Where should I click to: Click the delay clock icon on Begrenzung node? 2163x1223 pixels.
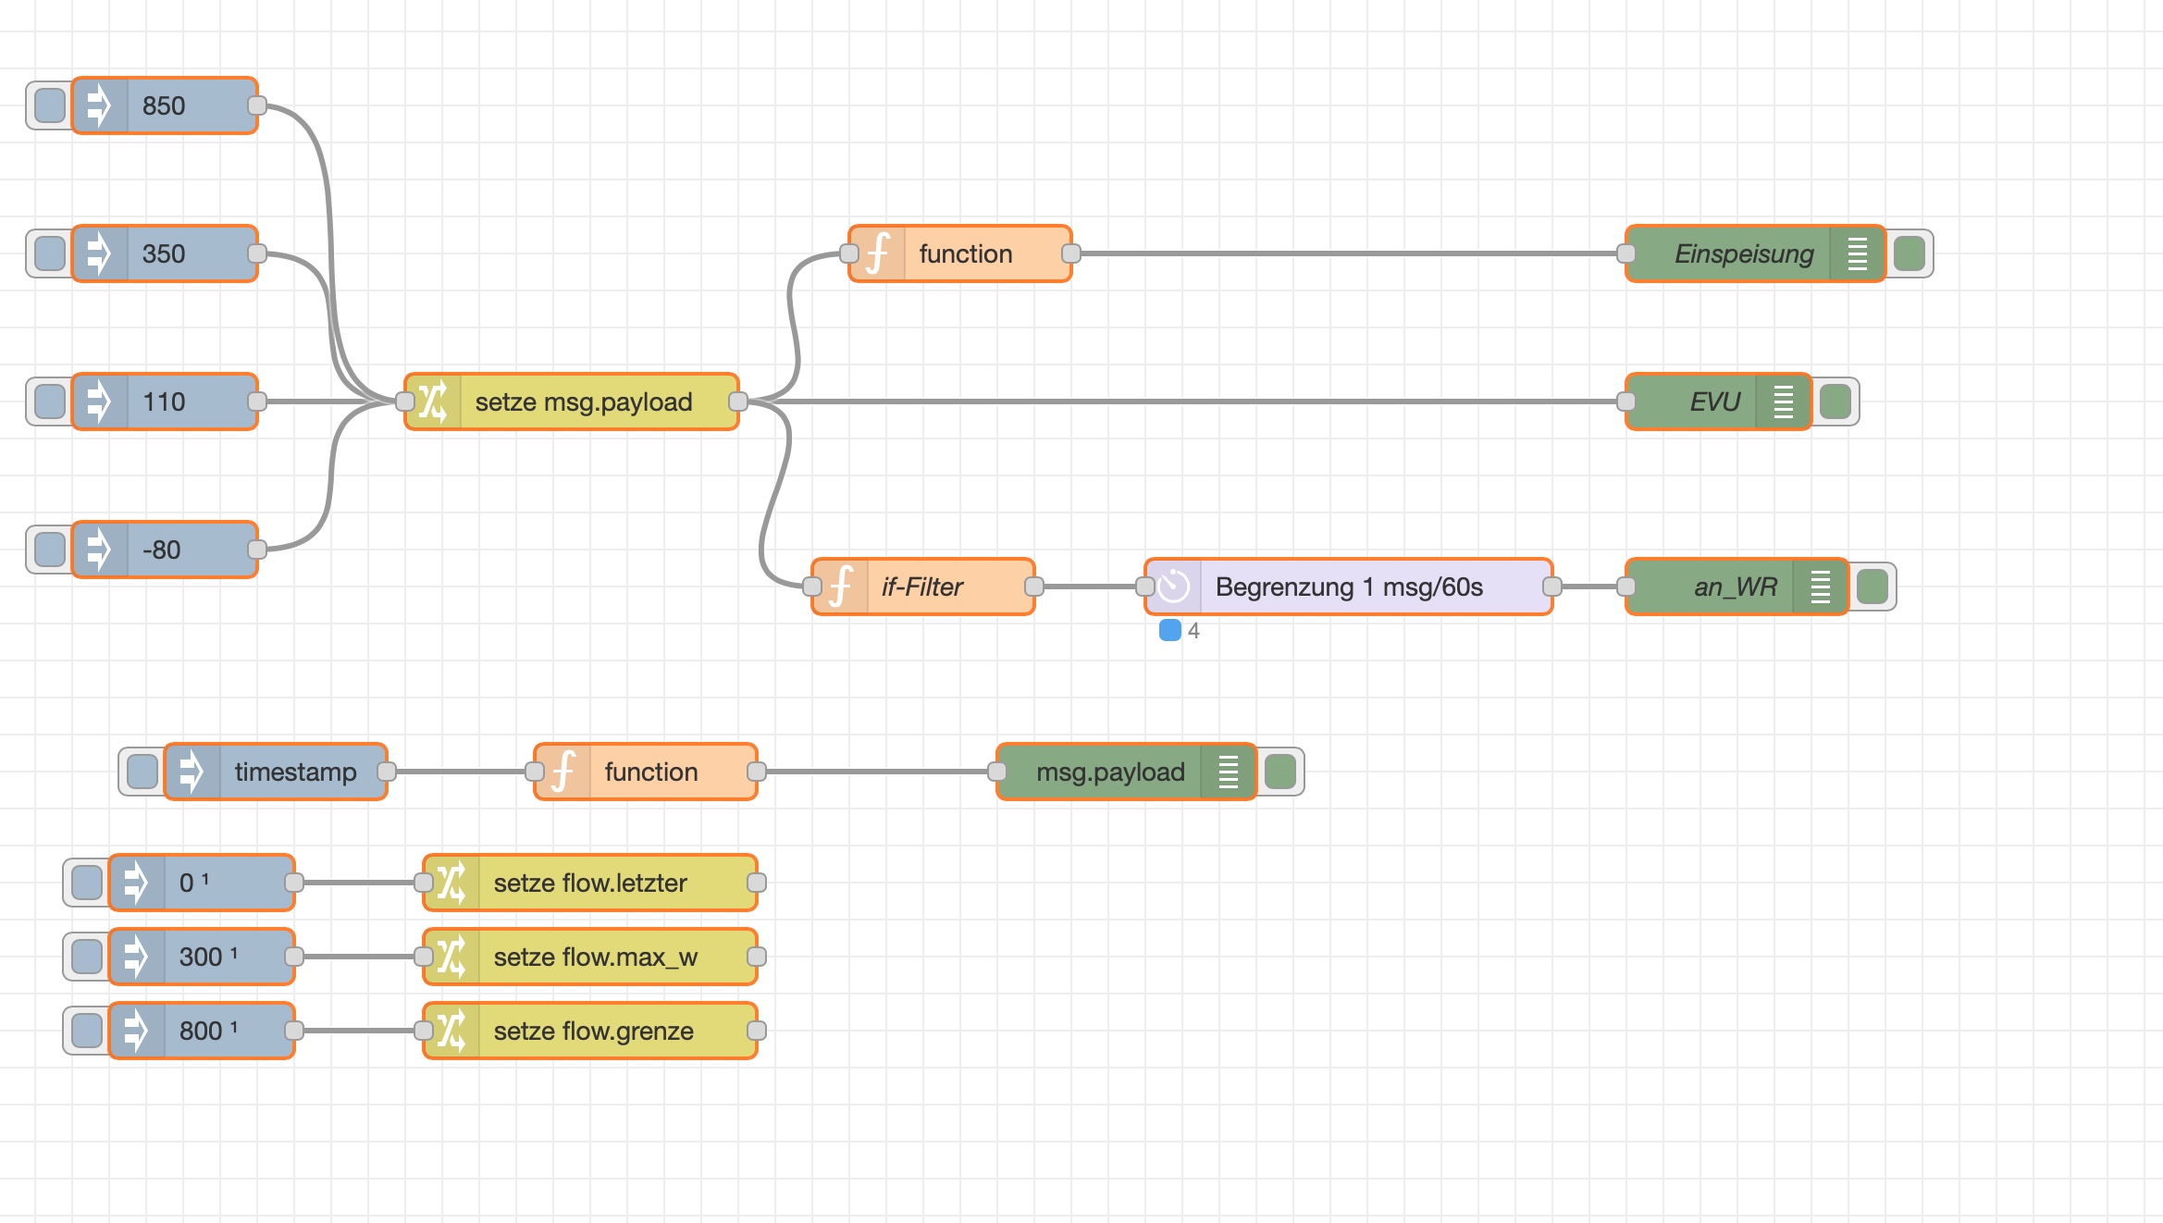[1173, 587]
